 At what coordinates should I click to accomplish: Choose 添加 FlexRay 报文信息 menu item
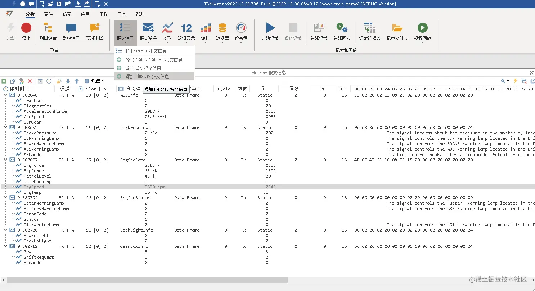[x=154, y=76]
